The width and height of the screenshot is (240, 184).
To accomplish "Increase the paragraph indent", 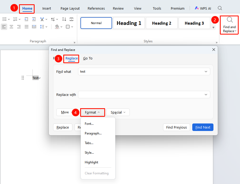I will 34,19.
